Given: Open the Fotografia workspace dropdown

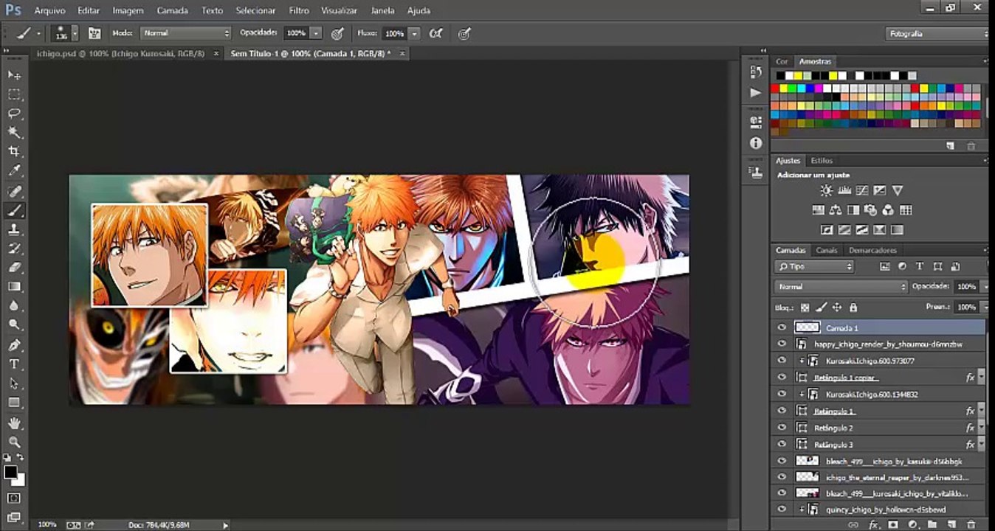Looking at the screenshot, I should [x=937, y=33].
